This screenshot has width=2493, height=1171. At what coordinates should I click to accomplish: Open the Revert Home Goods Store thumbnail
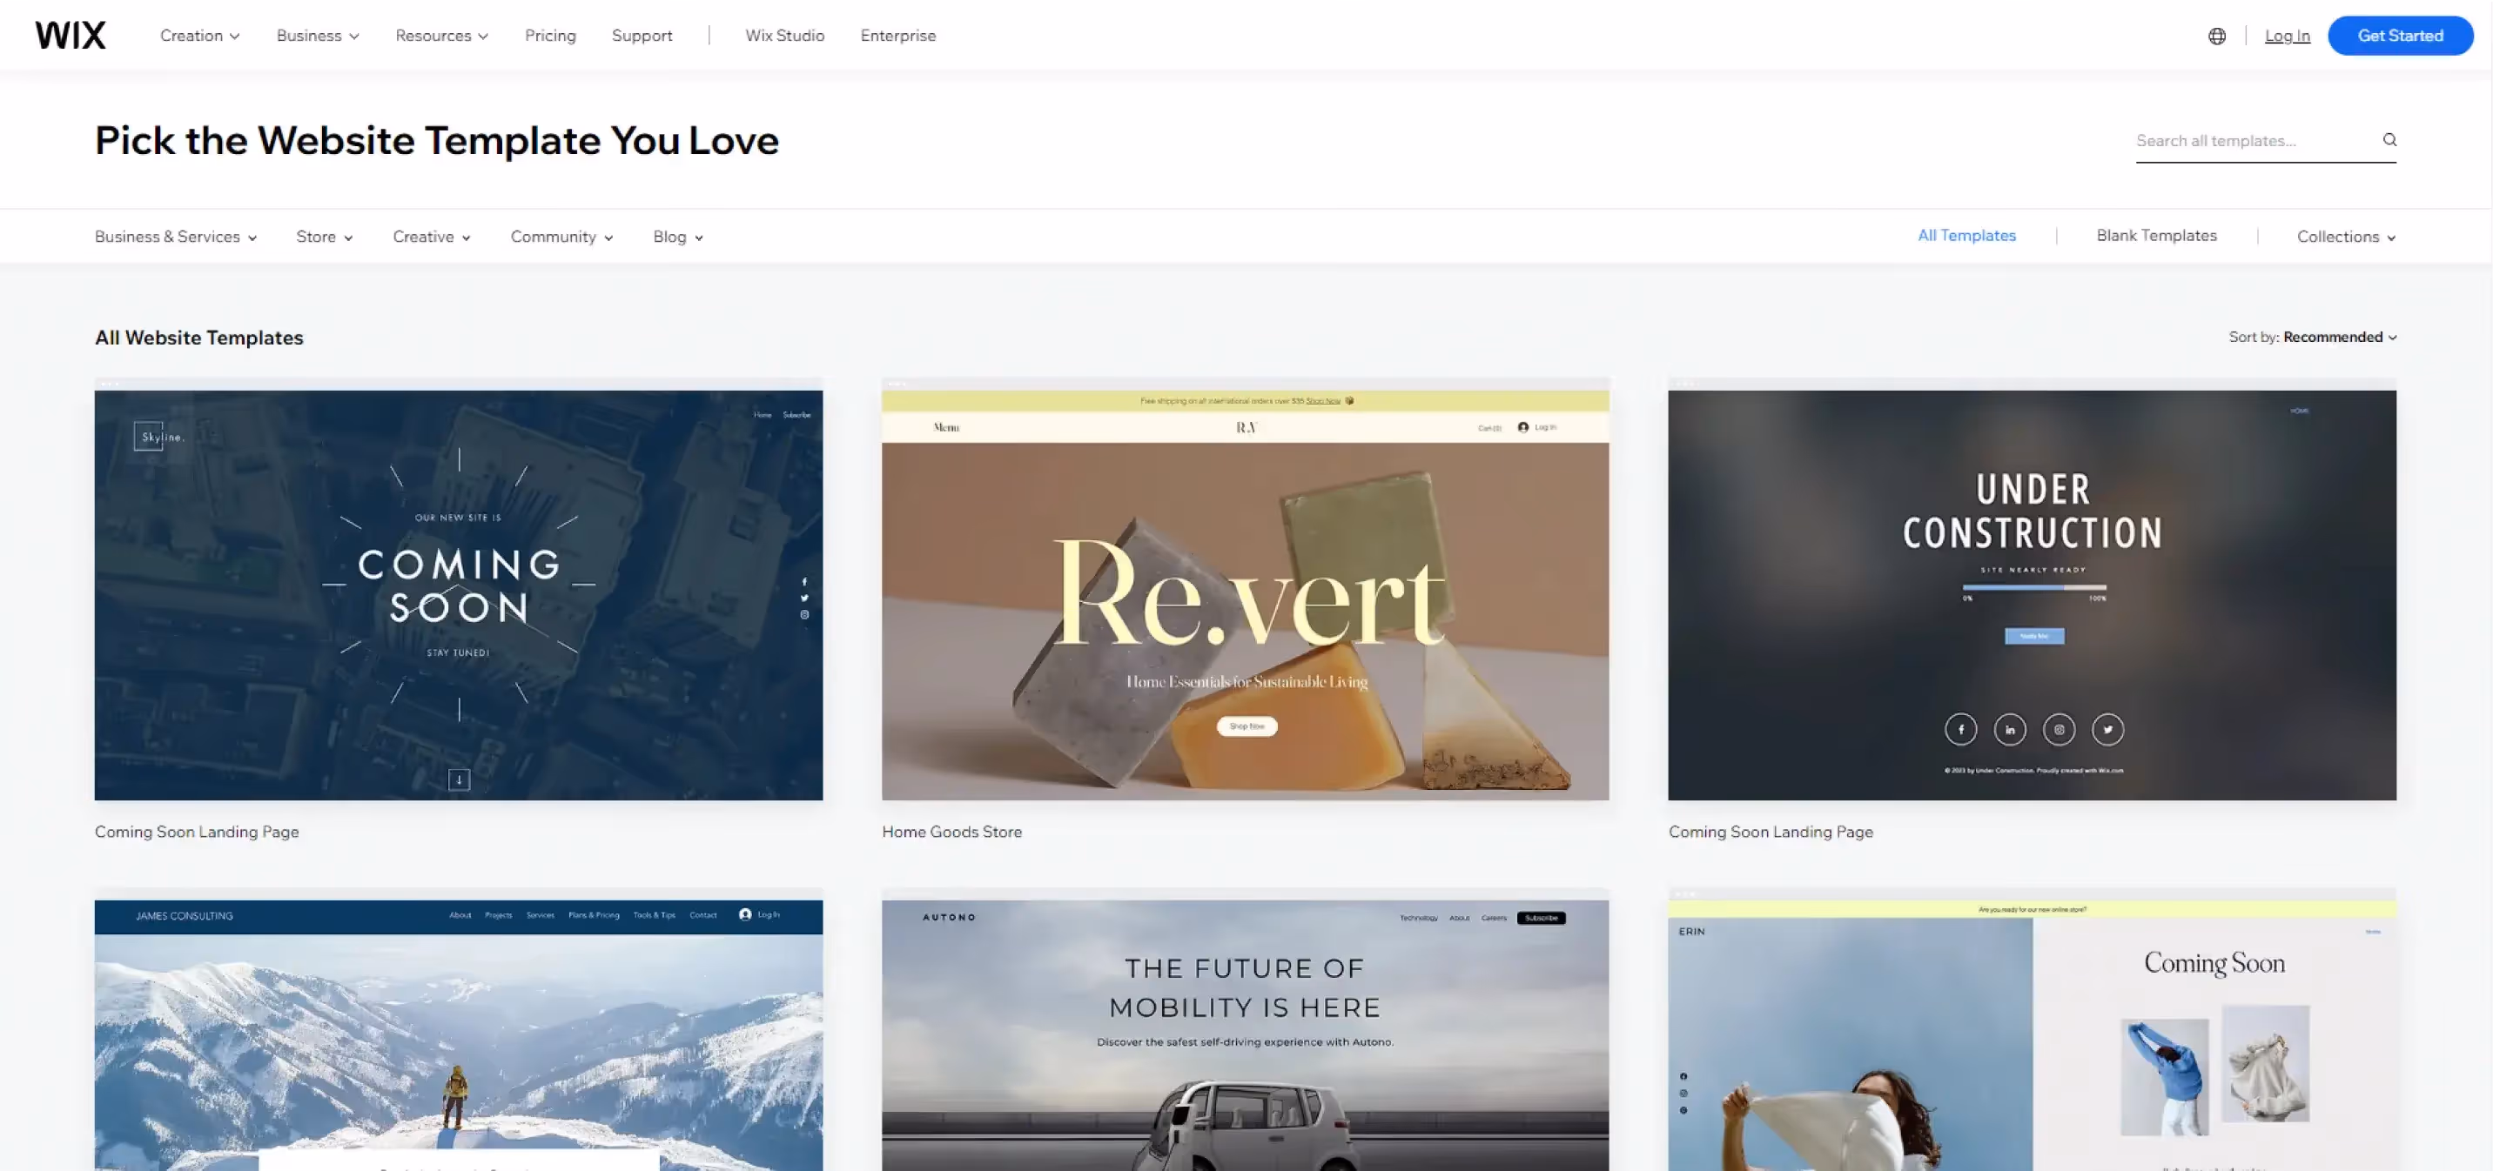point(1245,595)
